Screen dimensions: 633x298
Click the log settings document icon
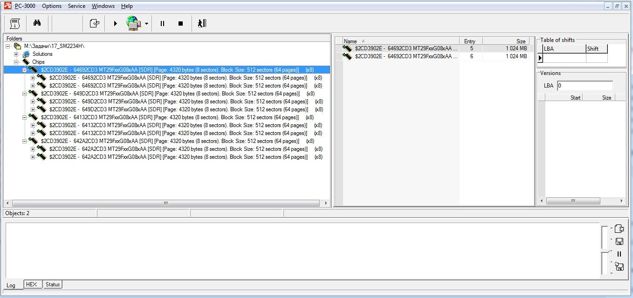pyautogui.click(x=619, y=229)
